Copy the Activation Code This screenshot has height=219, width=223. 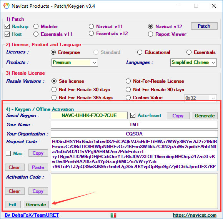click(x=38, y=191)
